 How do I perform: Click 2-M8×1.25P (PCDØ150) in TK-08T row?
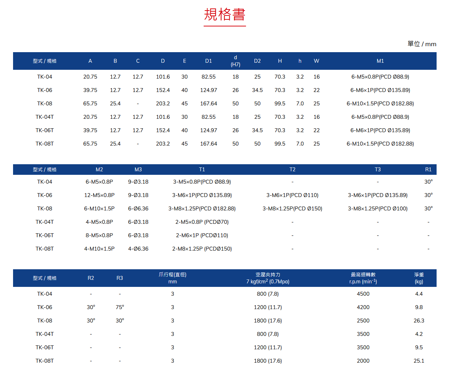pyautogui.click(x=202, y=249)
